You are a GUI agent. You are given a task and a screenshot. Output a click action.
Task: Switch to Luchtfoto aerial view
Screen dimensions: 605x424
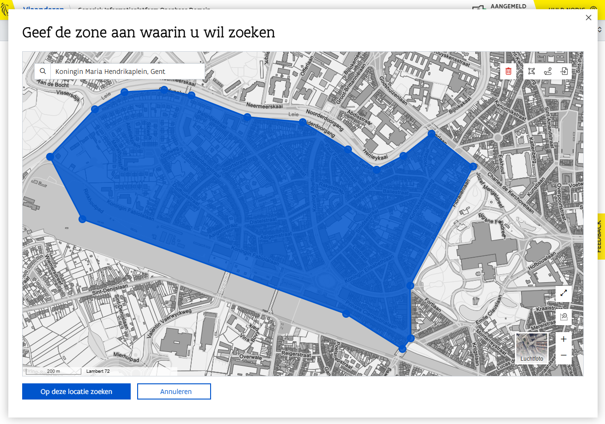pyautogui.click(x=532, y=348)
